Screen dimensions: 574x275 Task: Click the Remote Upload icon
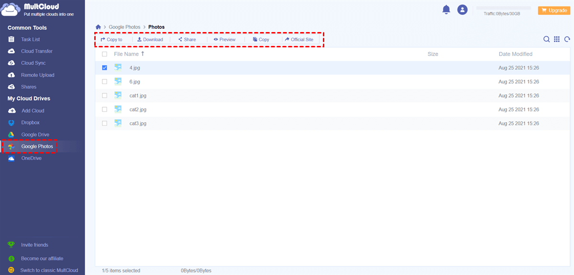[11, 75]
